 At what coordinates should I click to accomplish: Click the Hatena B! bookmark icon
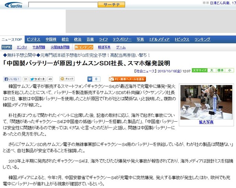click(90, 79)
